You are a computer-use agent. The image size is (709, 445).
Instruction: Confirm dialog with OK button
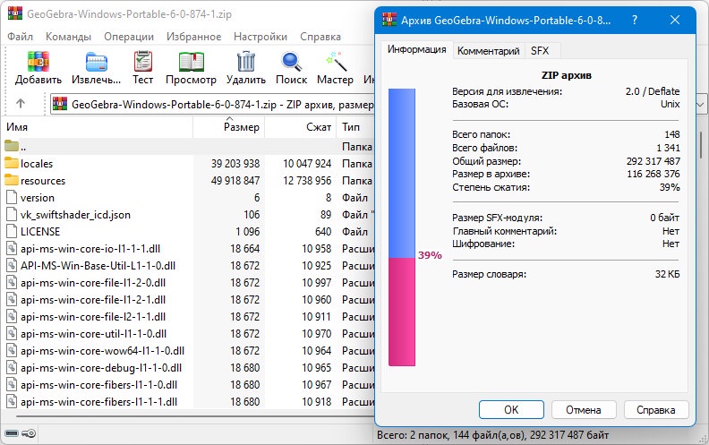tap(511, 410)
